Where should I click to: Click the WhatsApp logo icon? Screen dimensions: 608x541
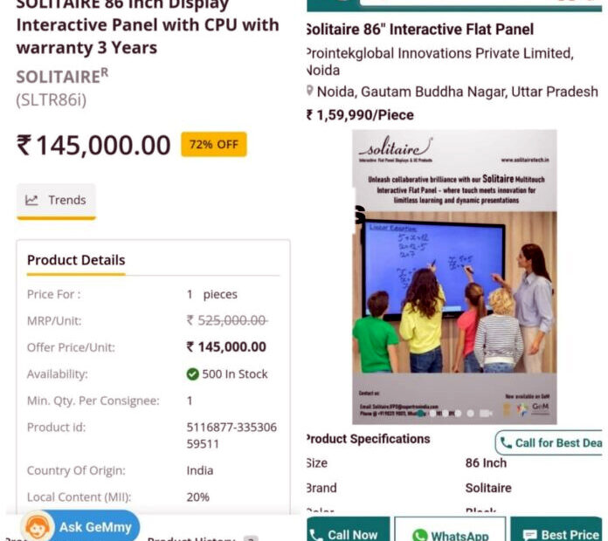(x=420, y=535)
